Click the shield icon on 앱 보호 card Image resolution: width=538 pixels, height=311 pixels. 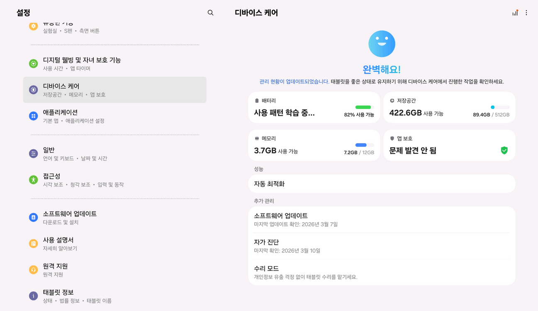(391, 138)
